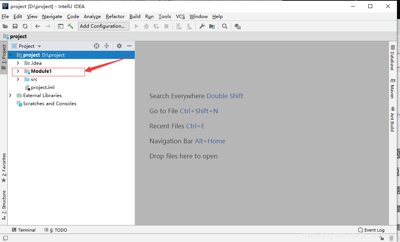Toggle the 1: Project side tab
Screen dimensions: 400x242
point(3,57)
